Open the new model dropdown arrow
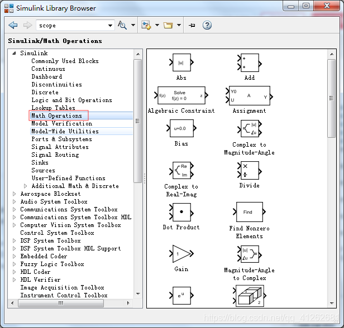This screenshot has height=328, width=344. tap(157, 25)
